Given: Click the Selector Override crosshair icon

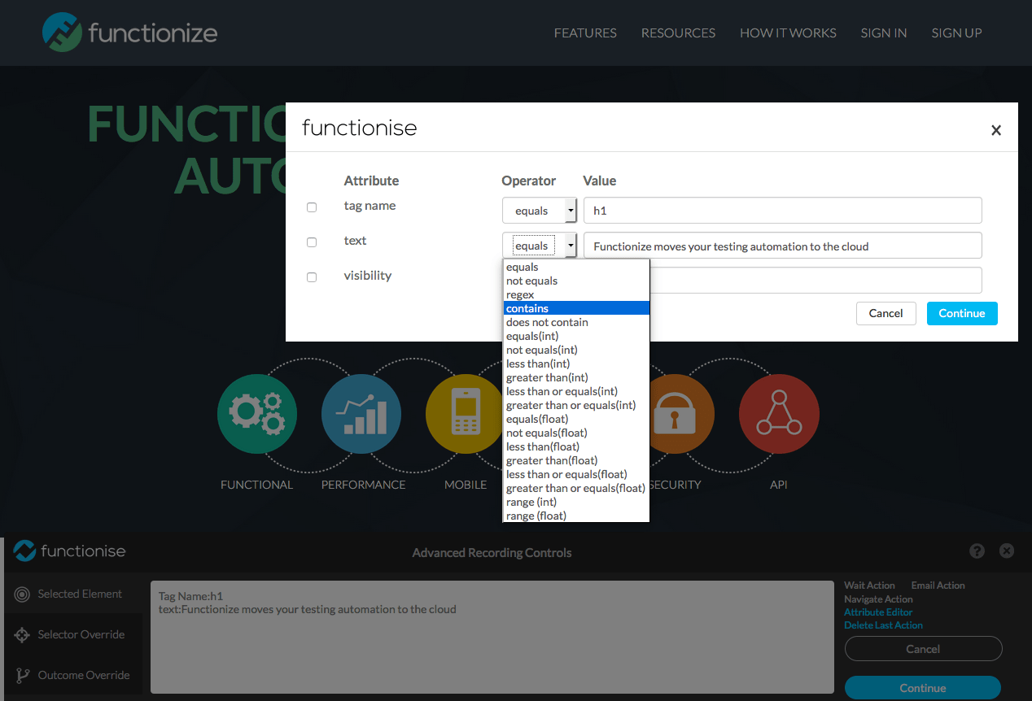Looking at the screenshot, I should click(x=22, y=635).
